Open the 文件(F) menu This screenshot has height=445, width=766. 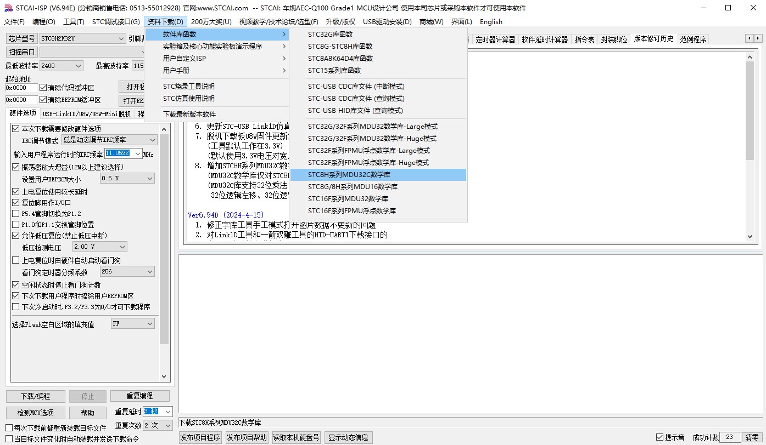(14, 22)
